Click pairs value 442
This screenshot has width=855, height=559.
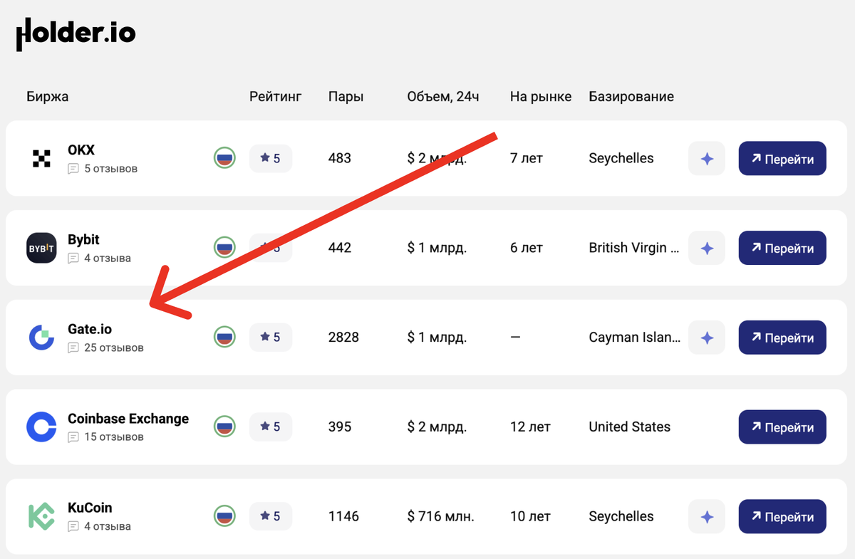[340, 248]
